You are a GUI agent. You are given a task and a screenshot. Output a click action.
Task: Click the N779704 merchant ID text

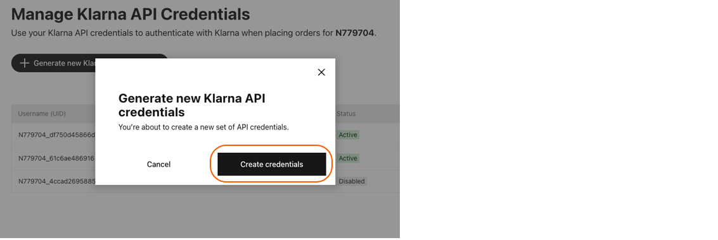(355, 33)
